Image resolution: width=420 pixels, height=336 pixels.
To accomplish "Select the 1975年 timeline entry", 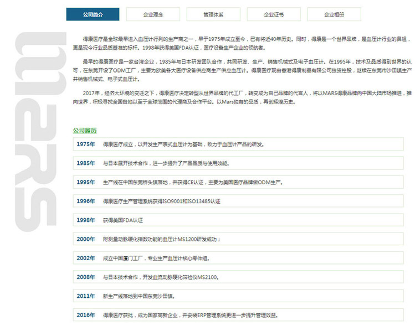I will coord(238,144).
